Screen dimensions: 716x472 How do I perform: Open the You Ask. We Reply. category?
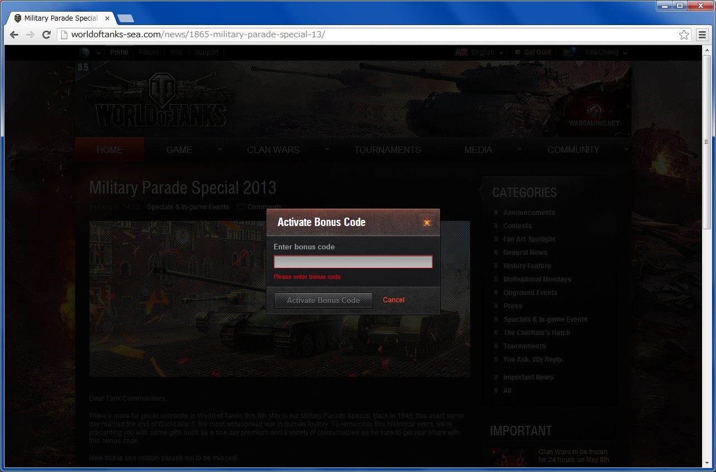click(534, 360)
